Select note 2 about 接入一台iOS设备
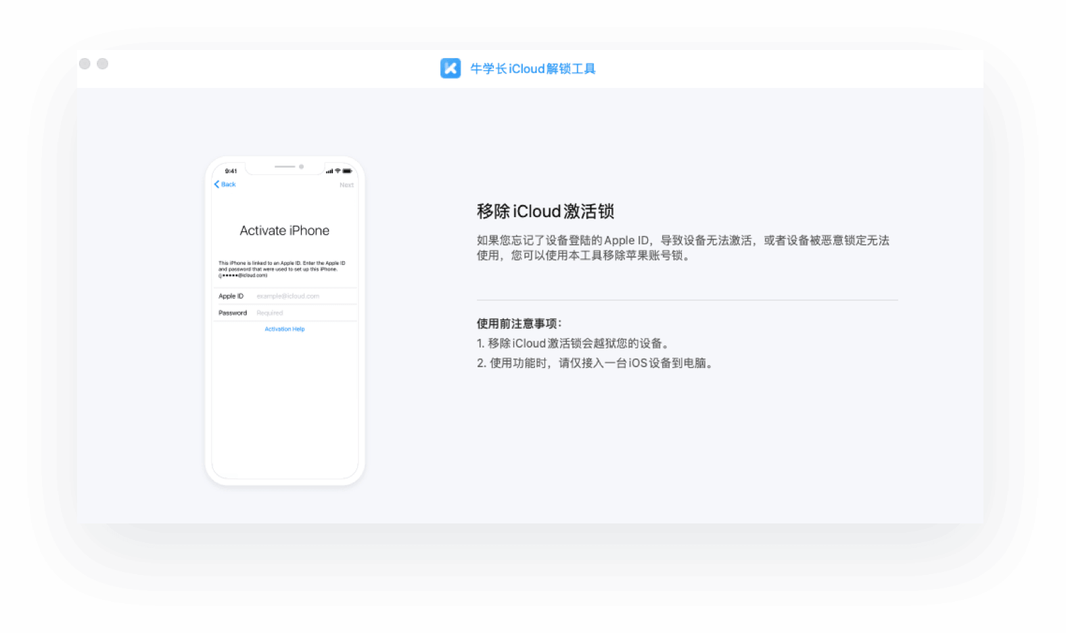 595,363
